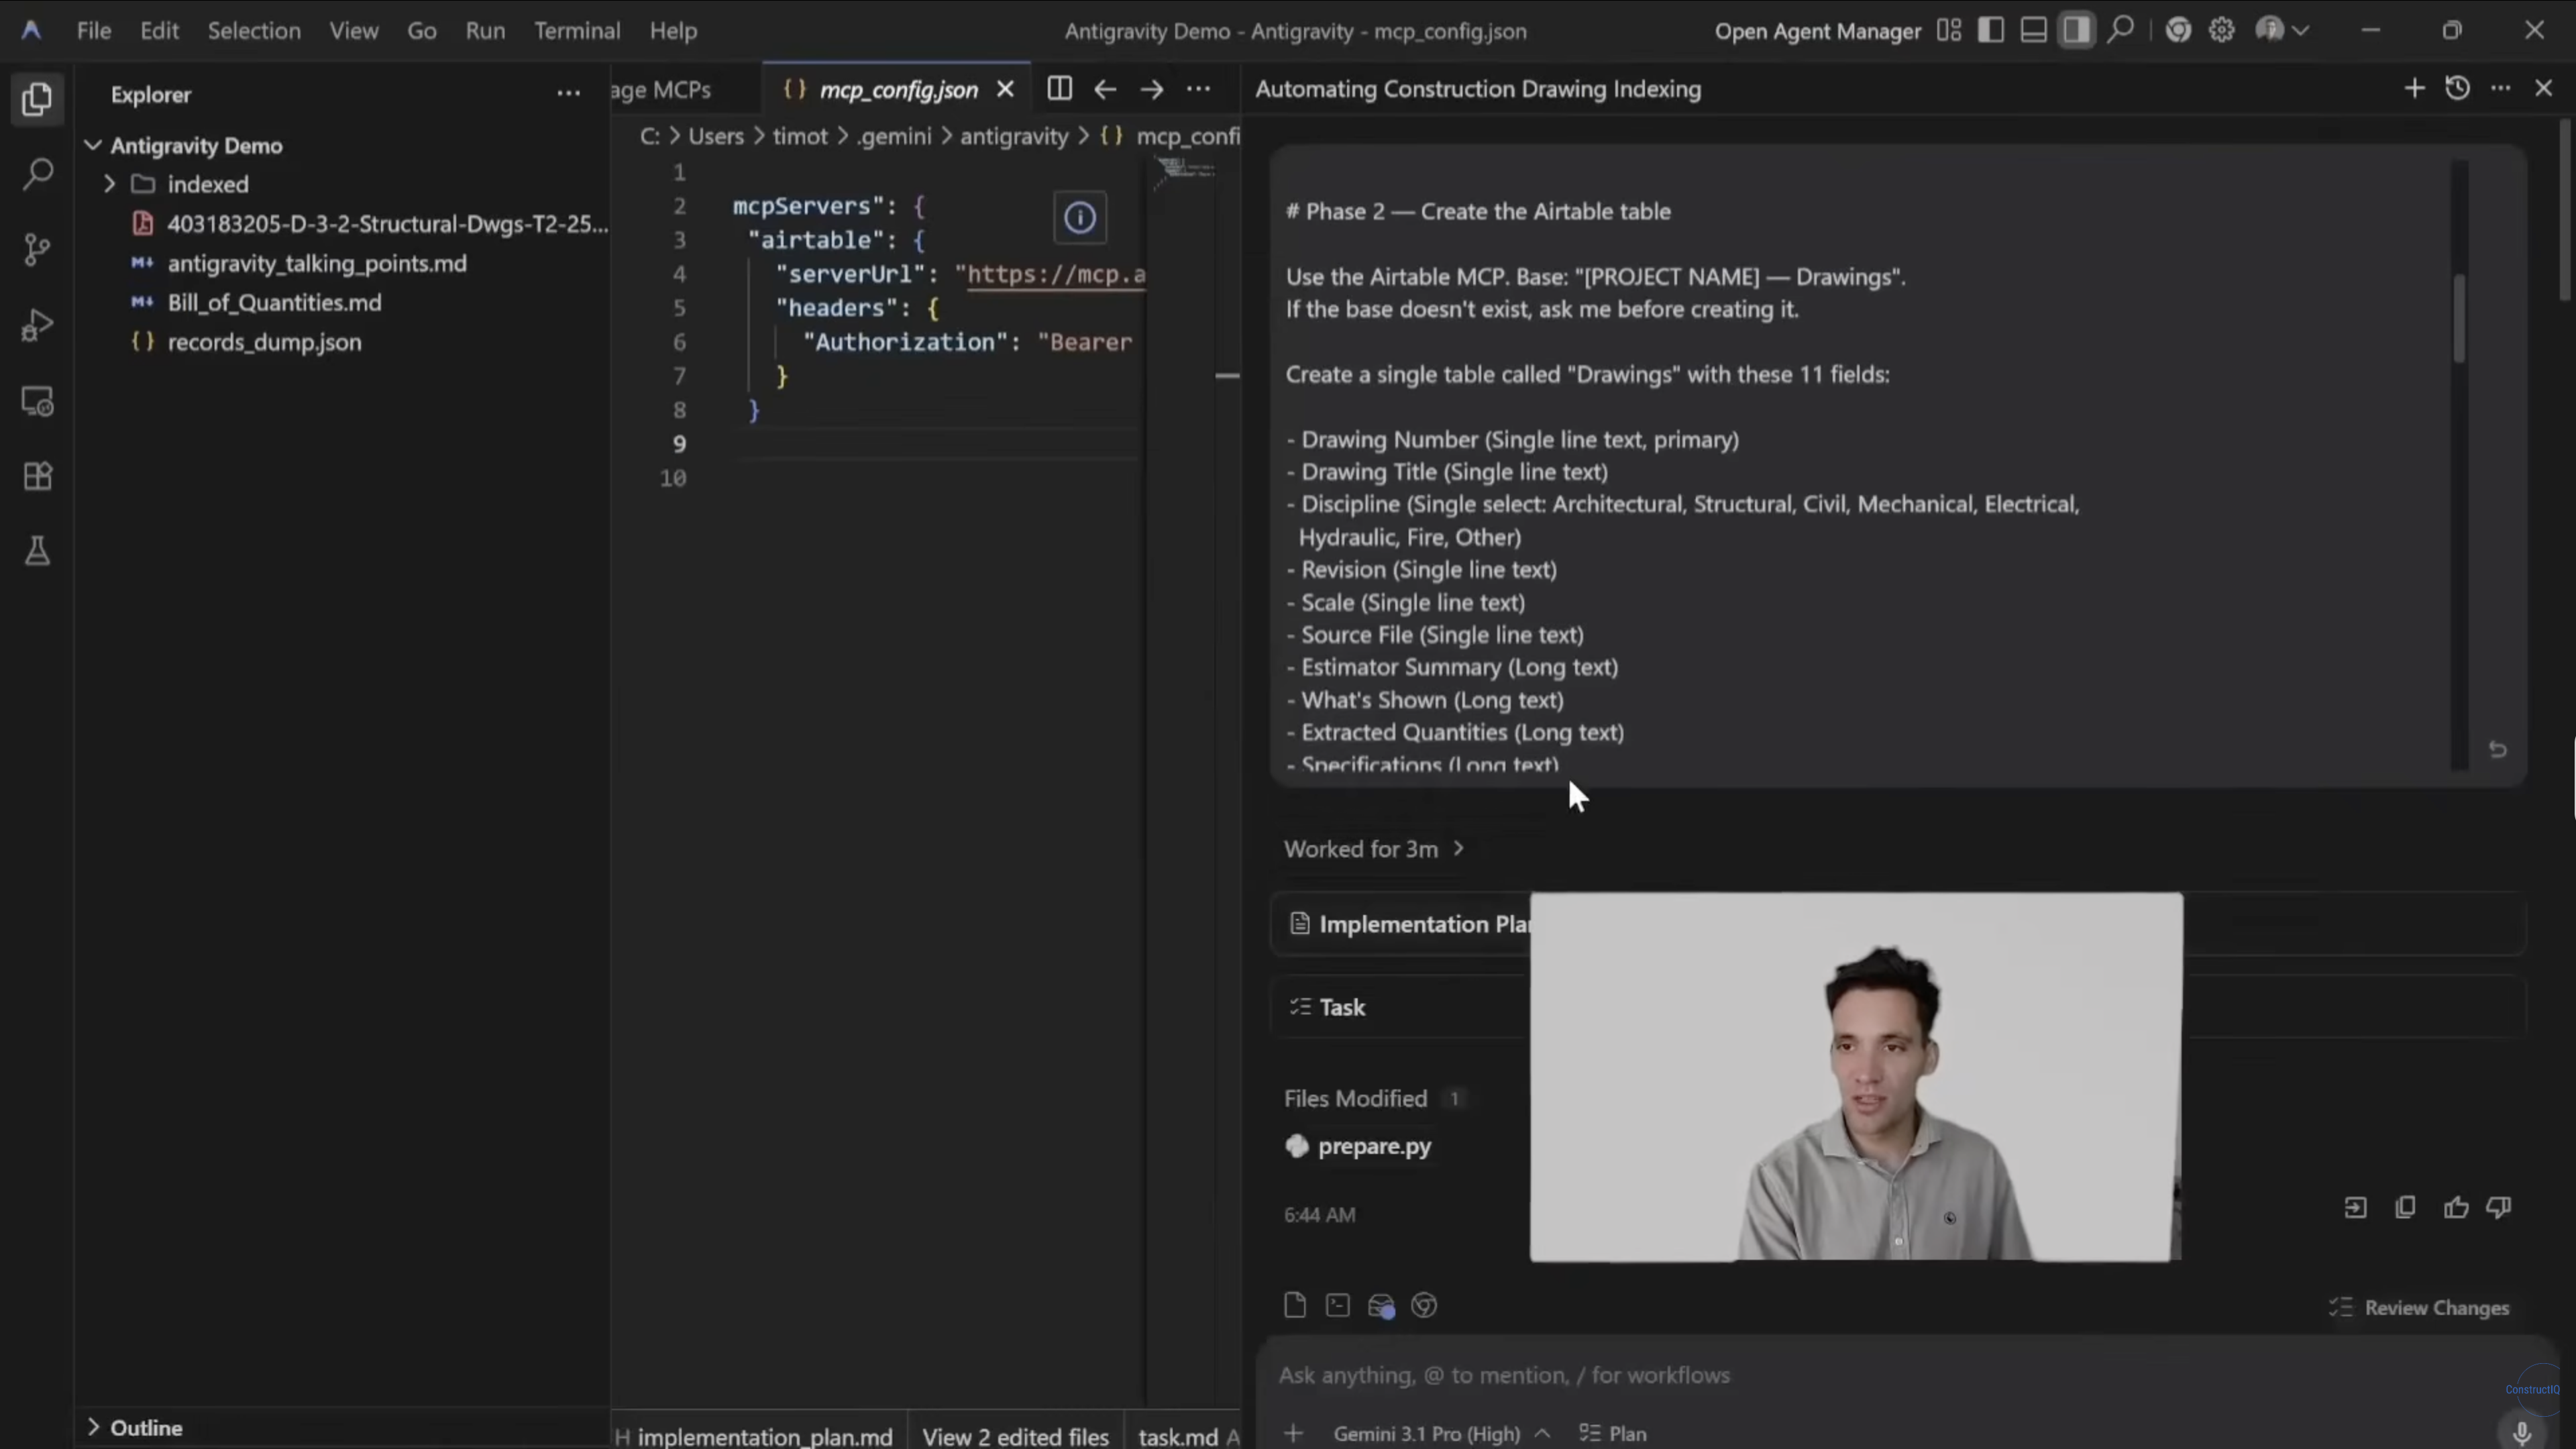Open editor more actions ellipsis
2576x1449 pixels.
pos(1198,89)
